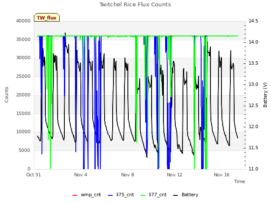The width and height of the screenshot is (271, 203).
Task: Click the 14.0 battery axis value
Action: click(253, 42)
